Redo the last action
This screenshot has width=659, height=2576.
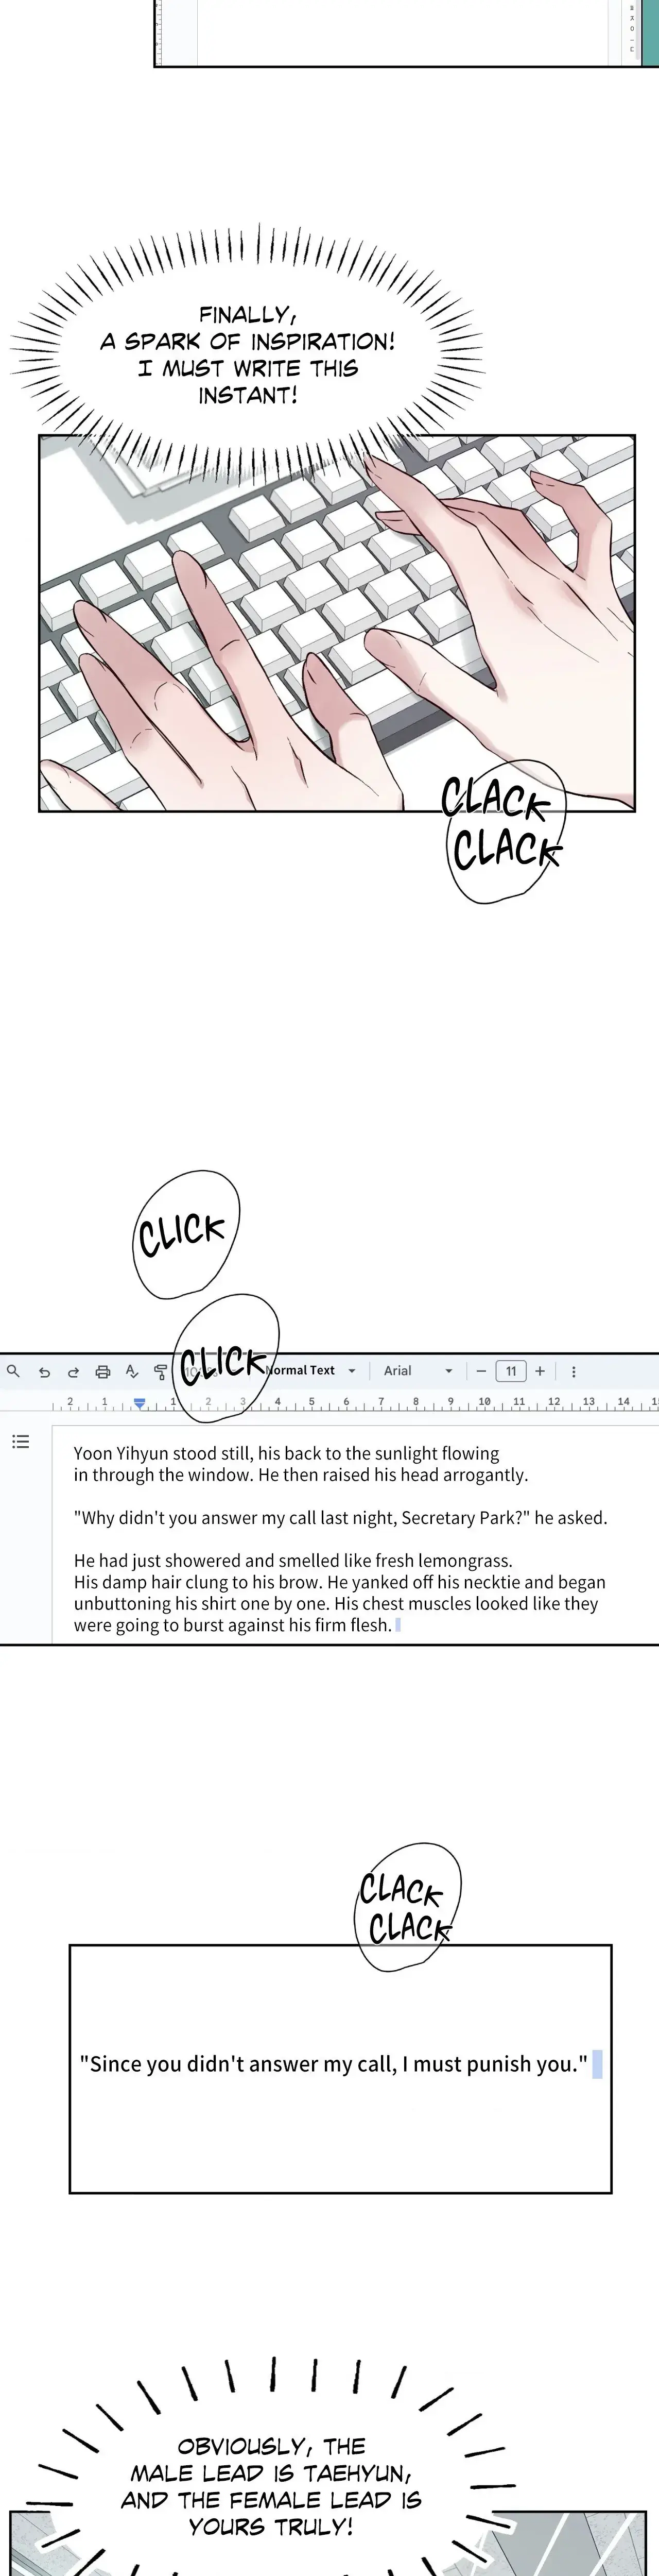click(73, 1371)
